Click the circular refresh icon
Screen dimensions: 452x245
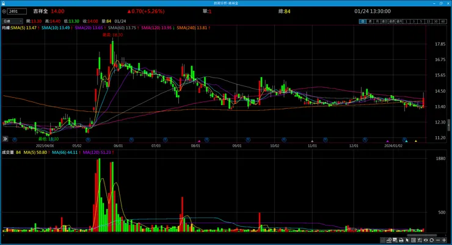[x=432, y=240]
